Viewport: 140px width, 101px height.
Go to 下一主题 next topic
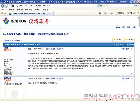(x=17, y=40)
